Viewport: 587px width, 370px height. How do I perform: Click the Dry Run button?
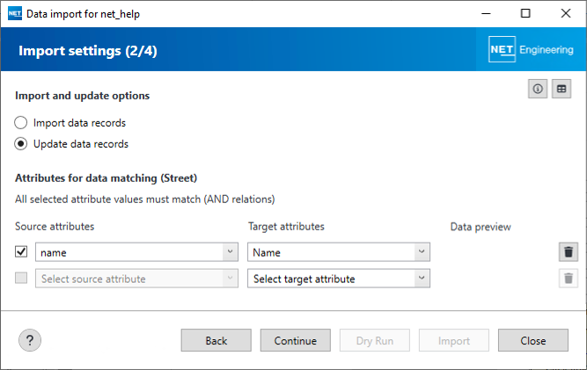(375, 341)
